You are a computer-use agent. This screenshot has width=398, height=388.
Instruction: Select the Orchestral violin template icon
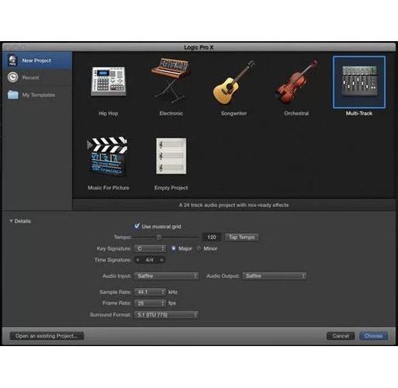[x=296, y=82]
